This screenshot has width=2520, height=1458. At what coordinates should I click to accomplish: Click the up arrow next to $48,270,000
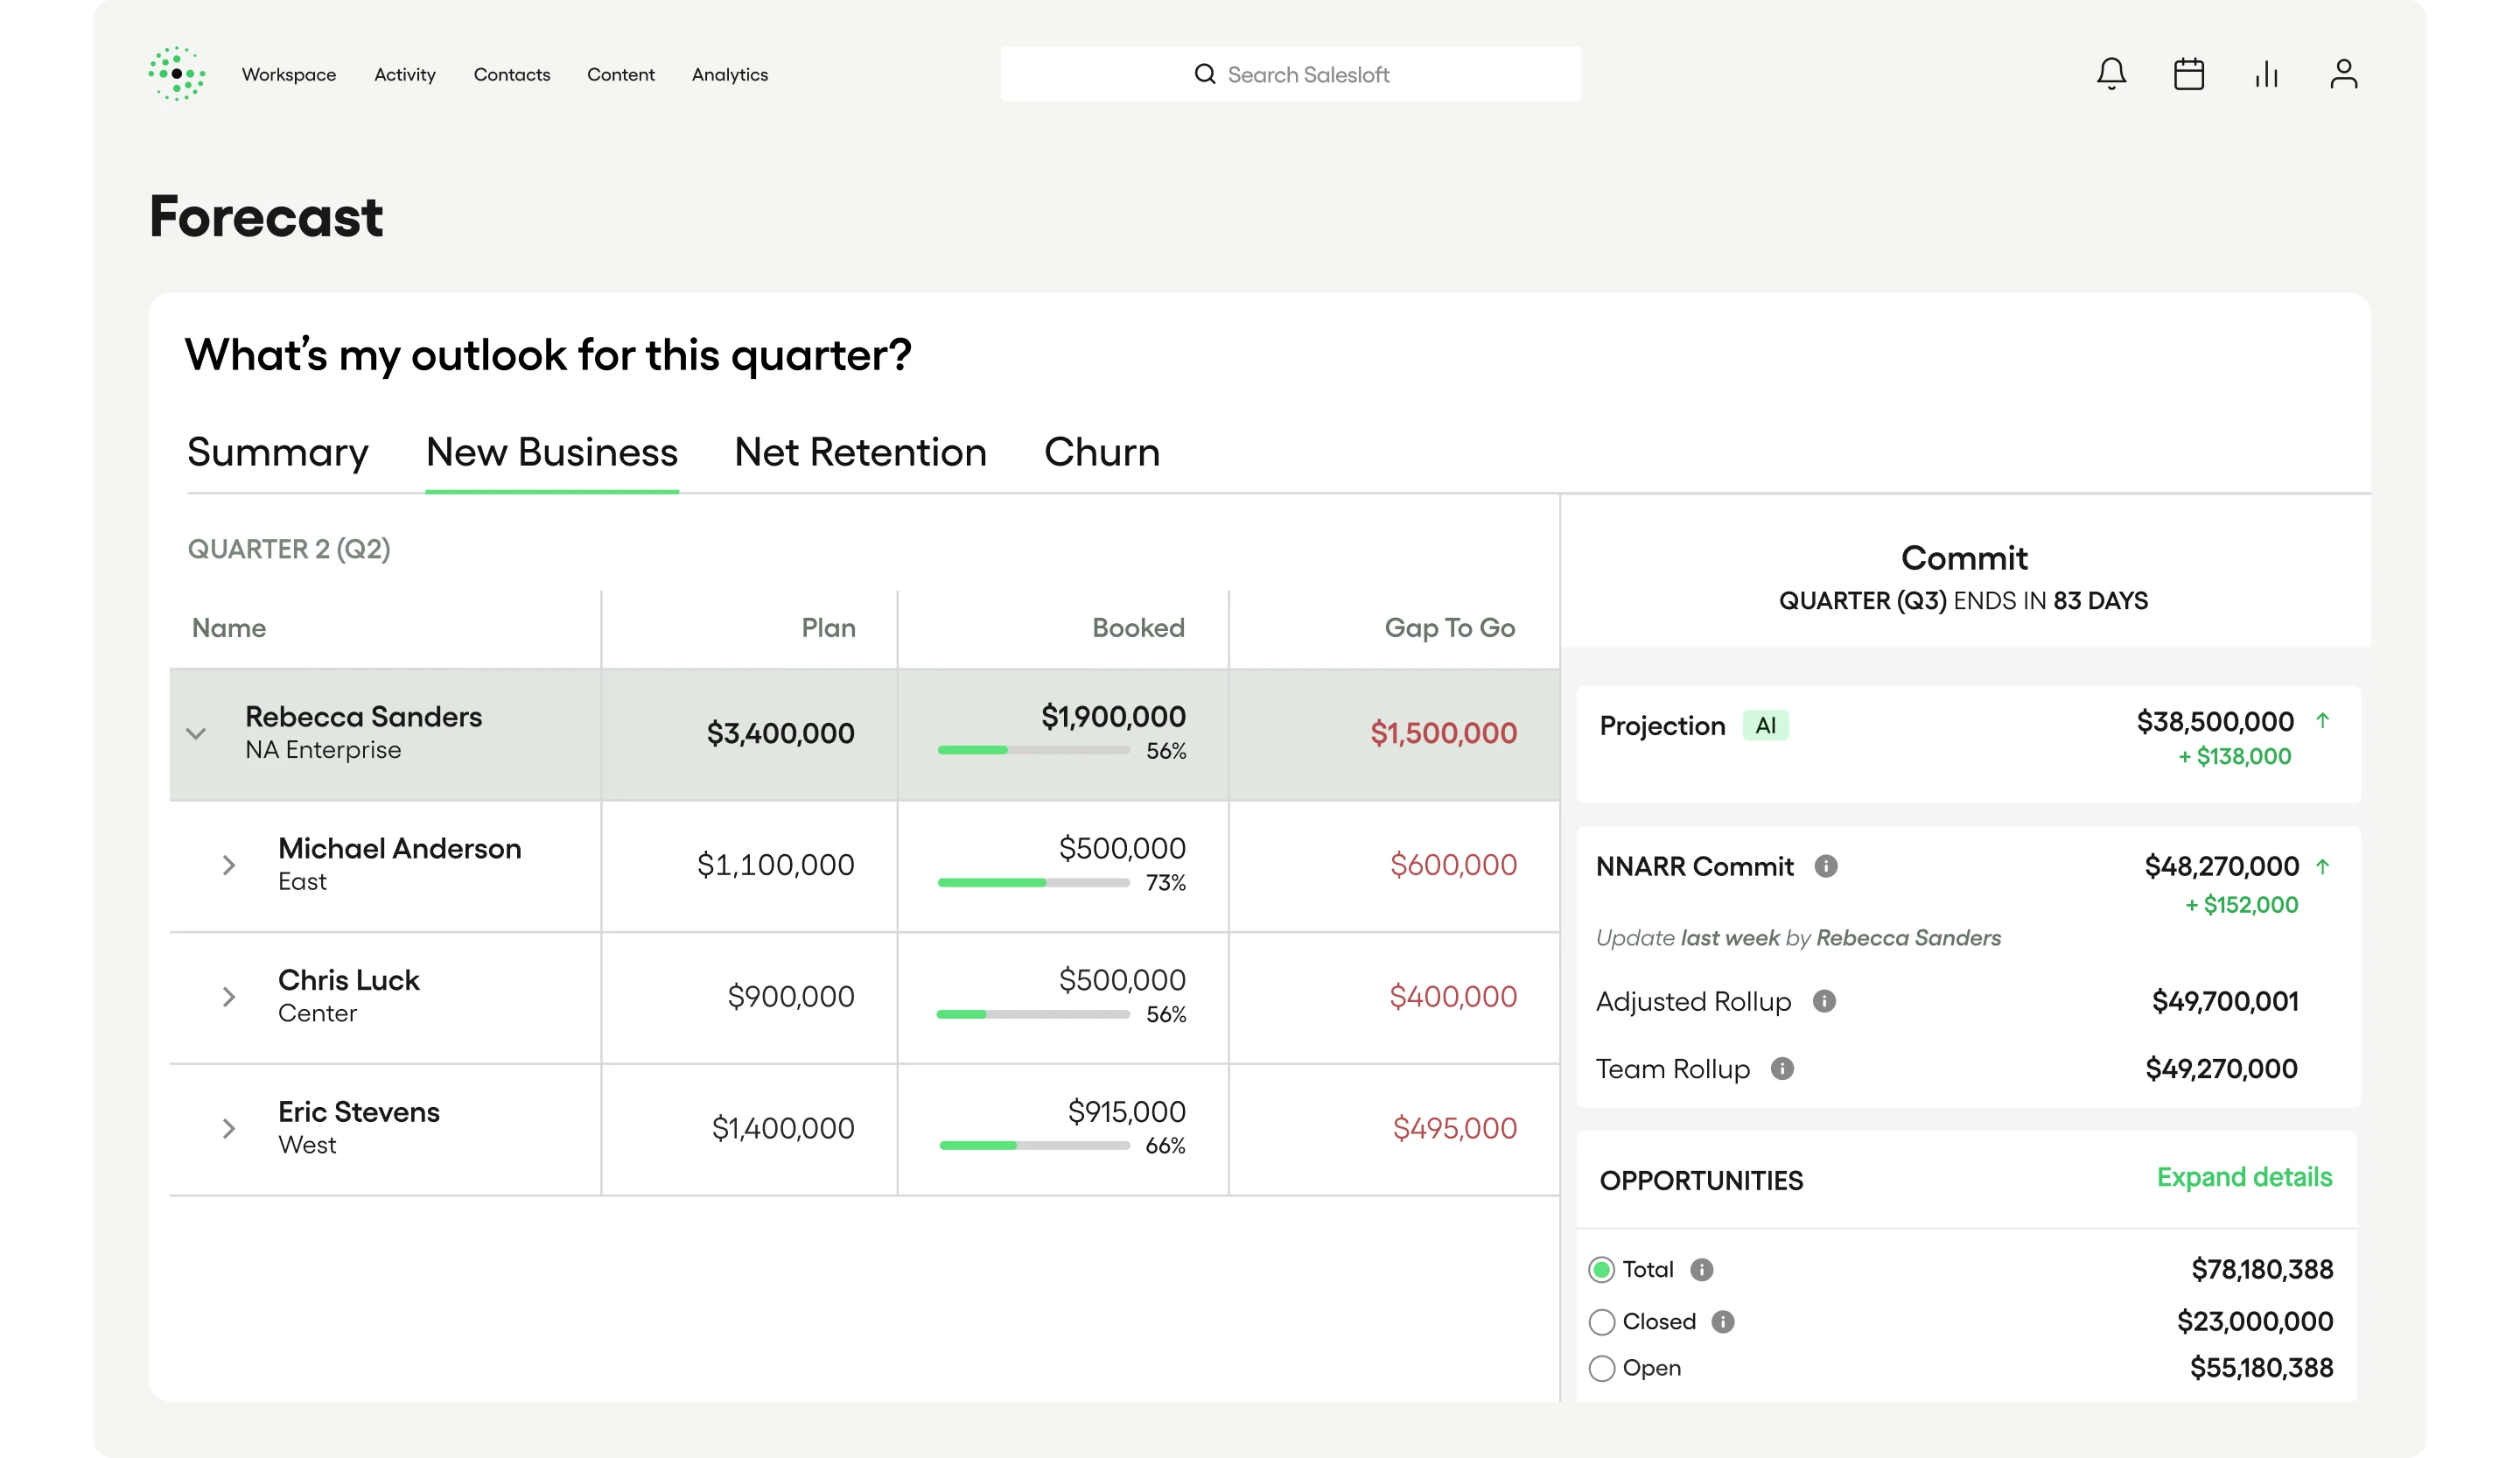2323,866
